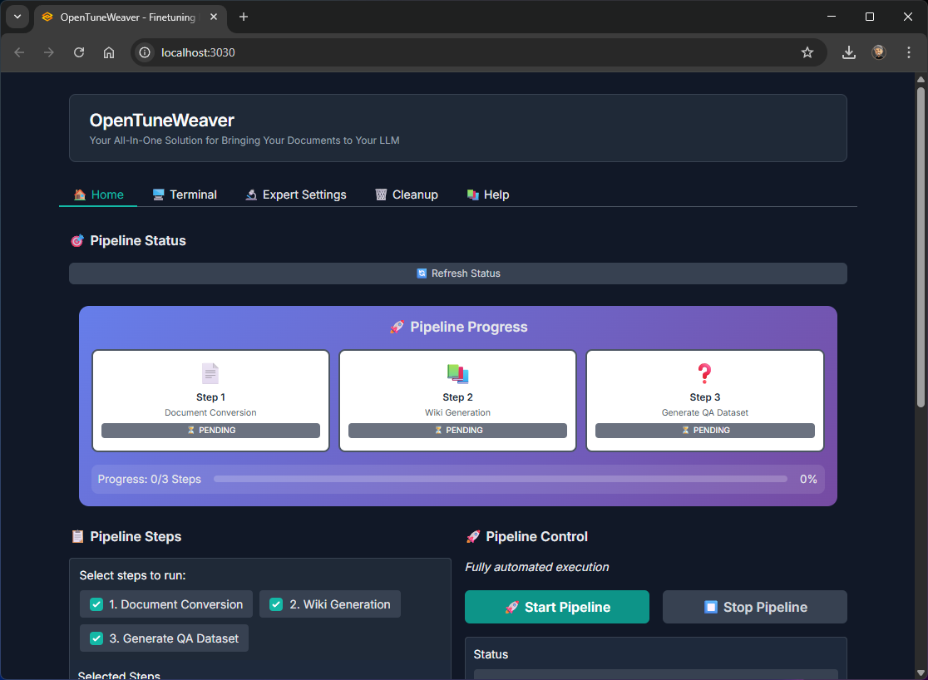Click the 0% progress value
The width and height of the screenshot is (928, 680).
pos(808,480)
